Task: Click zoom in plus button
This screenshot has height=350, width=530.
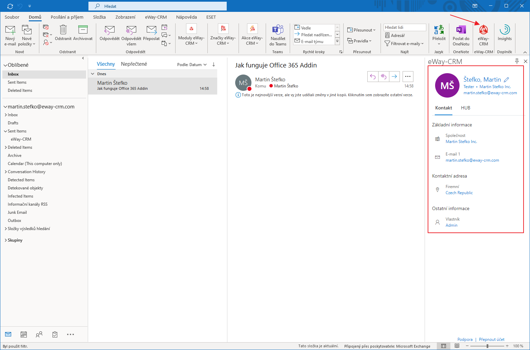Action: 507,346
